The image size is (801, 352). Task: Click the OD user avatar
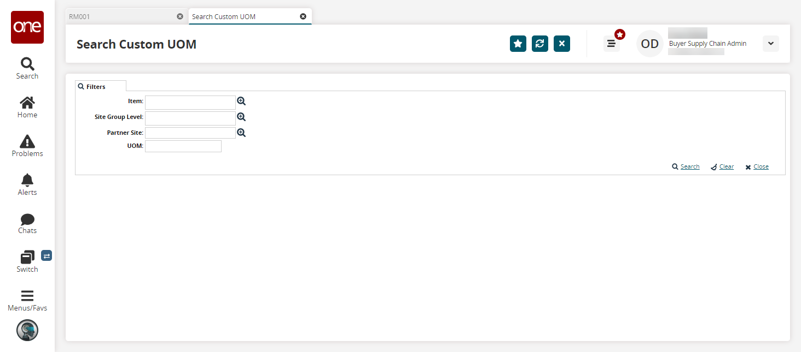(650, 44)
